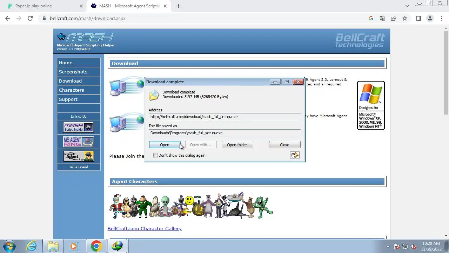Toggle browser side panel

coord(418,18)
